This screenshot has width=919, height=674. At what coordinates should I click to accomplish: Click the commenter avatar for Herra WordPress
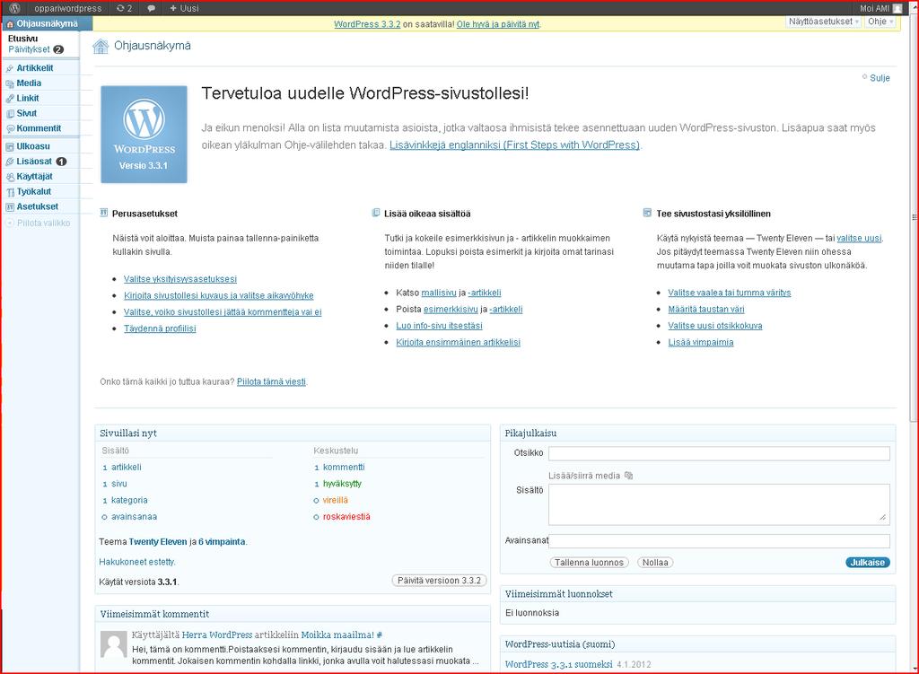tap(114, 644)
